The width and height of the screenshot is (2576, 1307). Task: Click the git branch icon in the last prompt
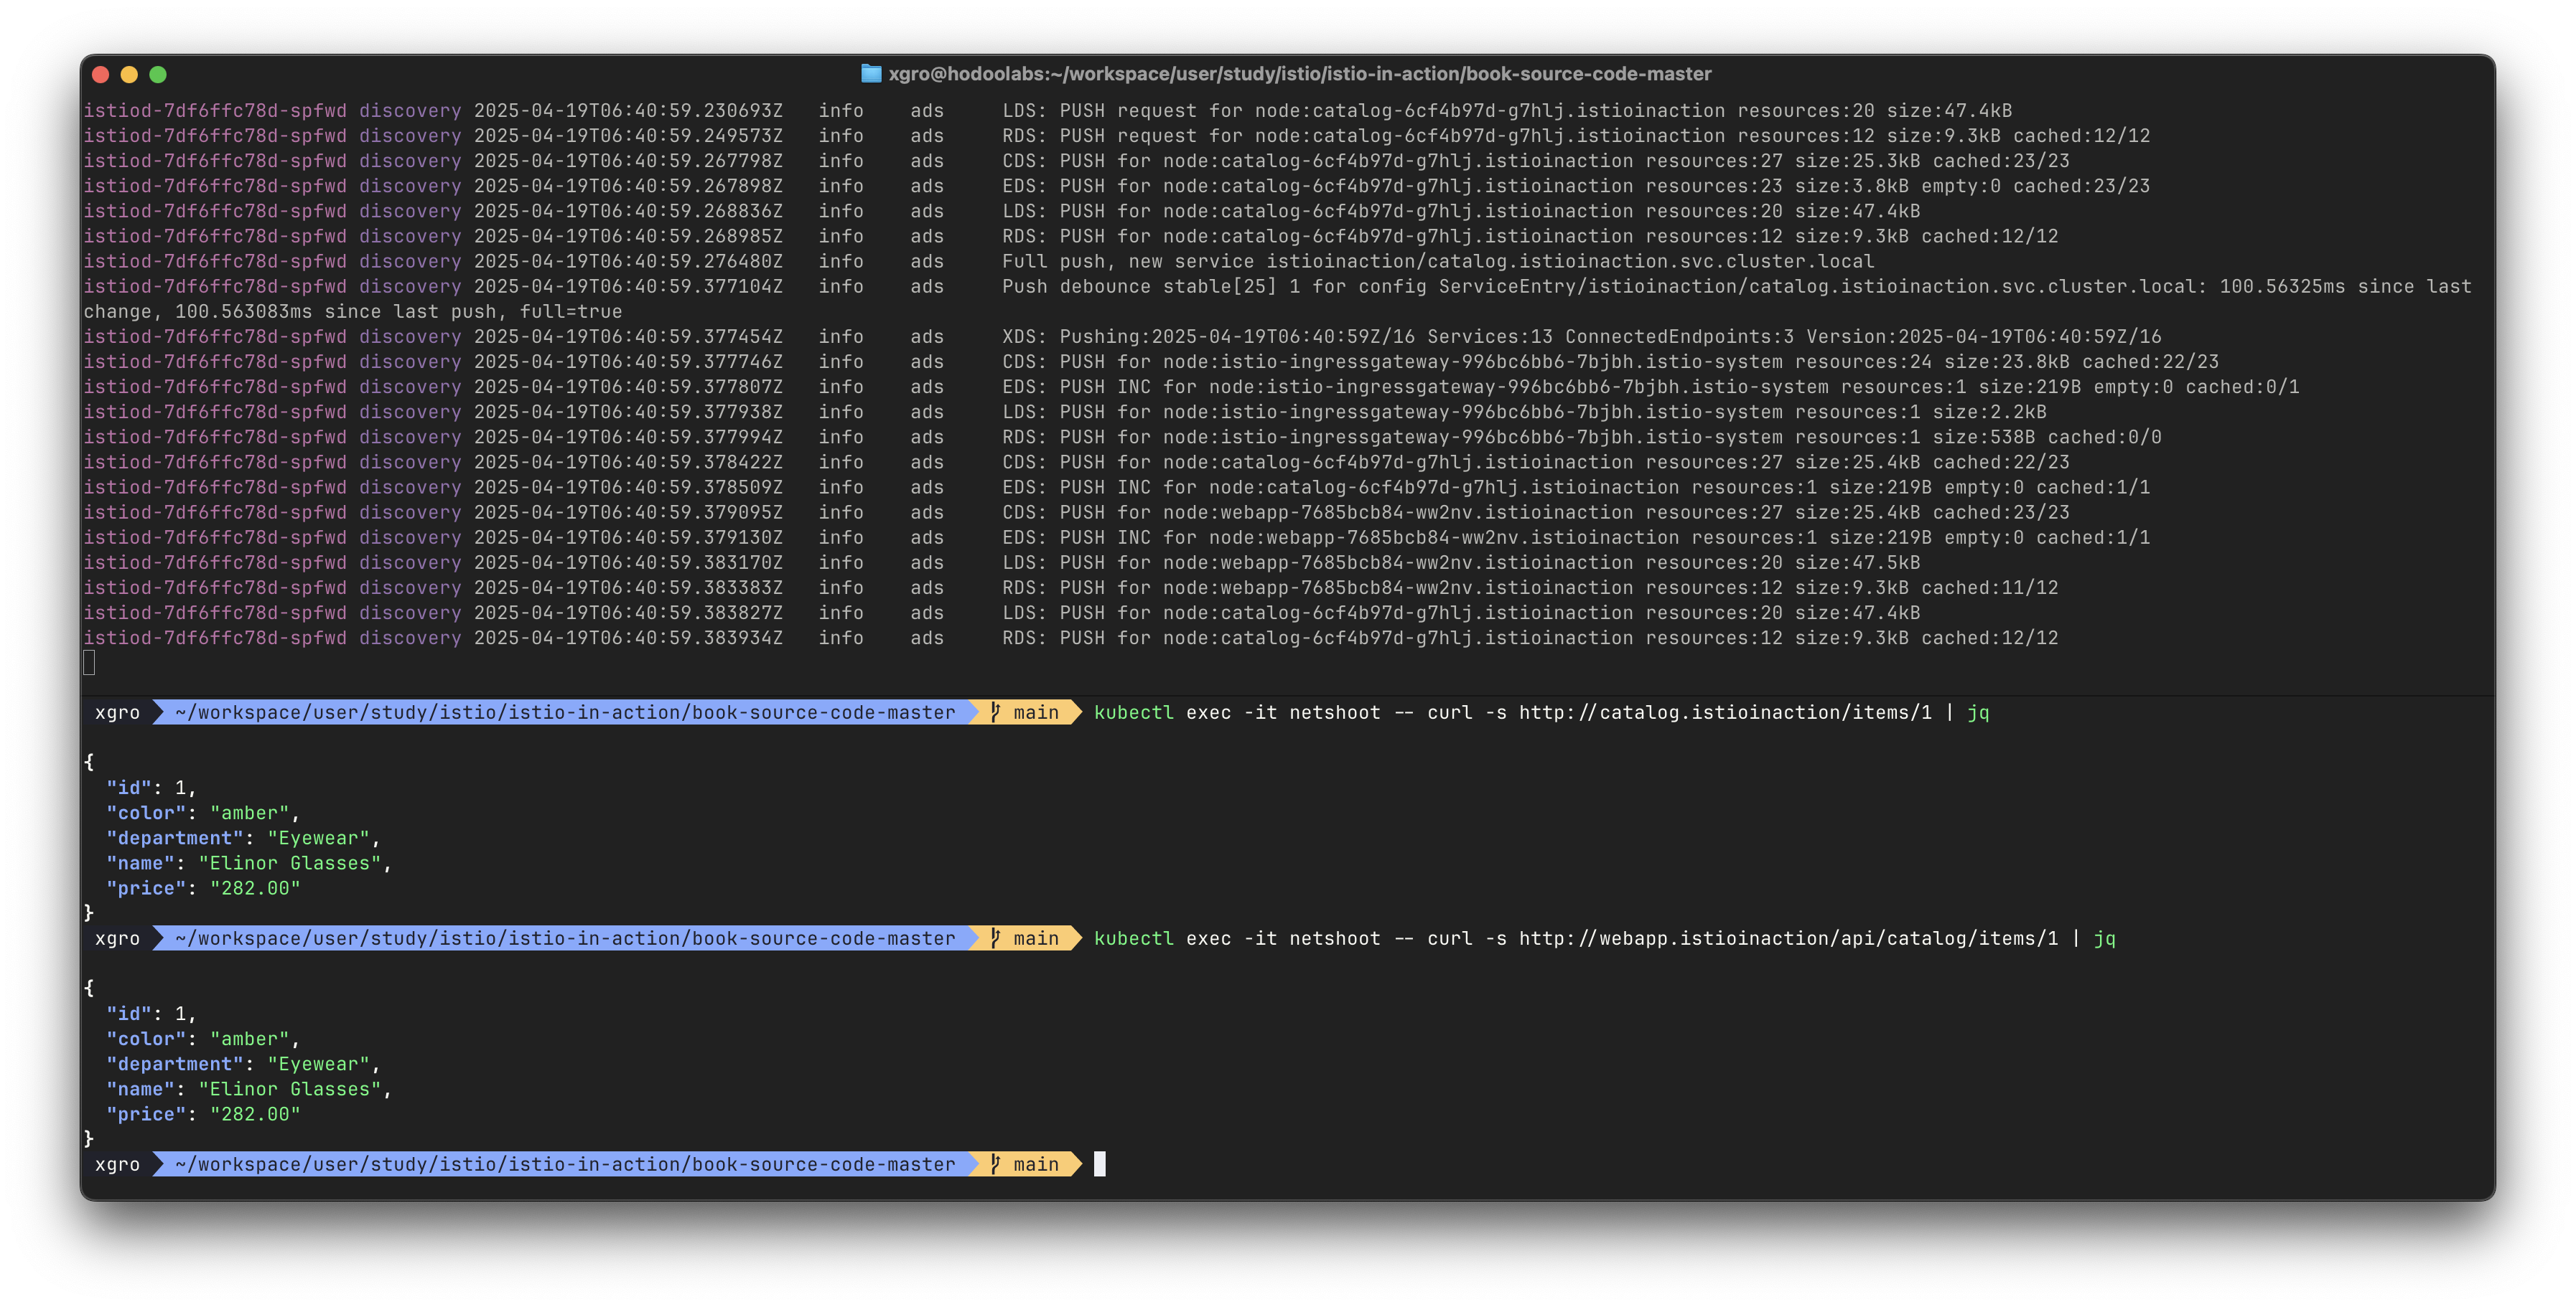[x=995, y=1164]
